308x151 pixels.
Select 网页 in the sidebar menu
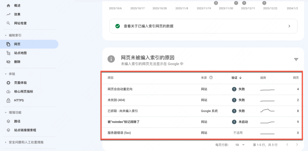[17, 44]
